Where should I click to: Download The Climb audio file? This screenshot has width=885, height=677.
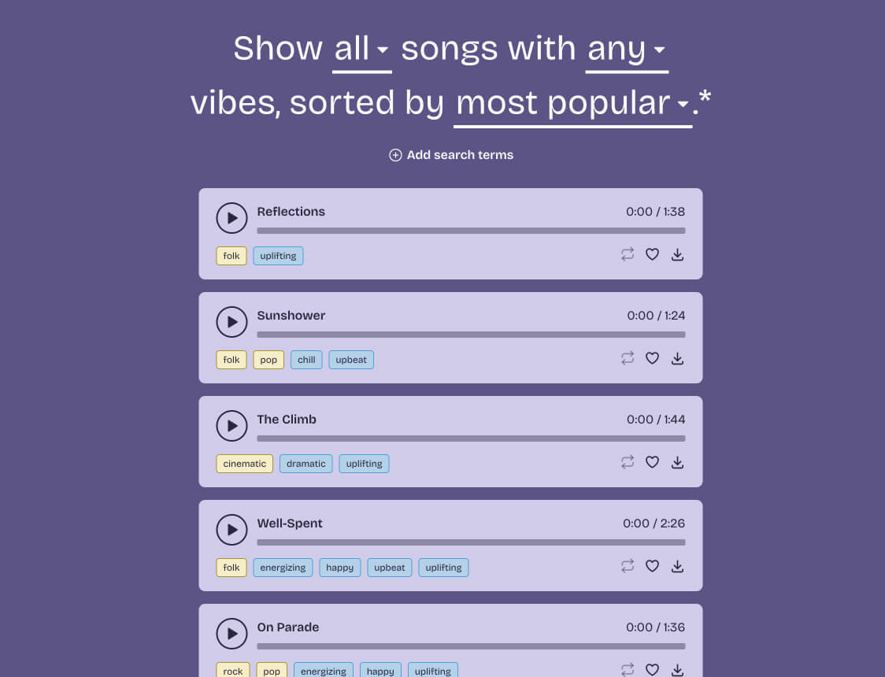(677, 462)
